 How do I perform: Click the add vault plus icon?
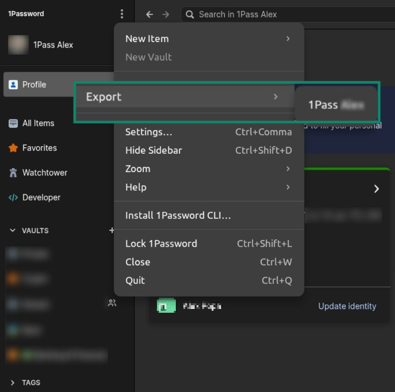[112, 231]
